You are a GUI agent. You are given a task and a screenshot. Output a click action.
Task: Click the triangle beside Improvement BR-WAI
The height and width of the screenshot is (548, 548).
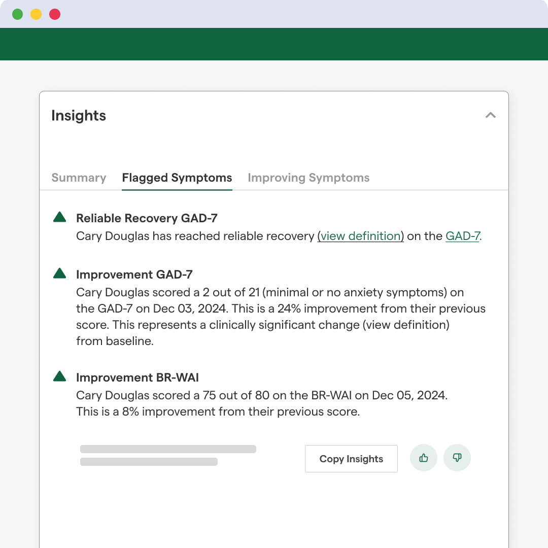60,376
